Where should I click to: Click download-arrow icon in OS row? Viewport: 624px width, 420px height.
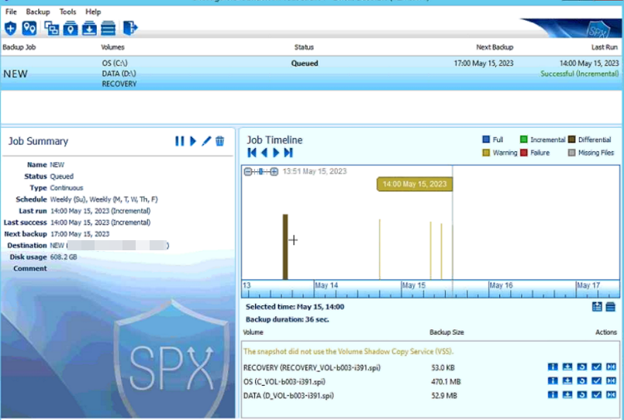[567, 381]
